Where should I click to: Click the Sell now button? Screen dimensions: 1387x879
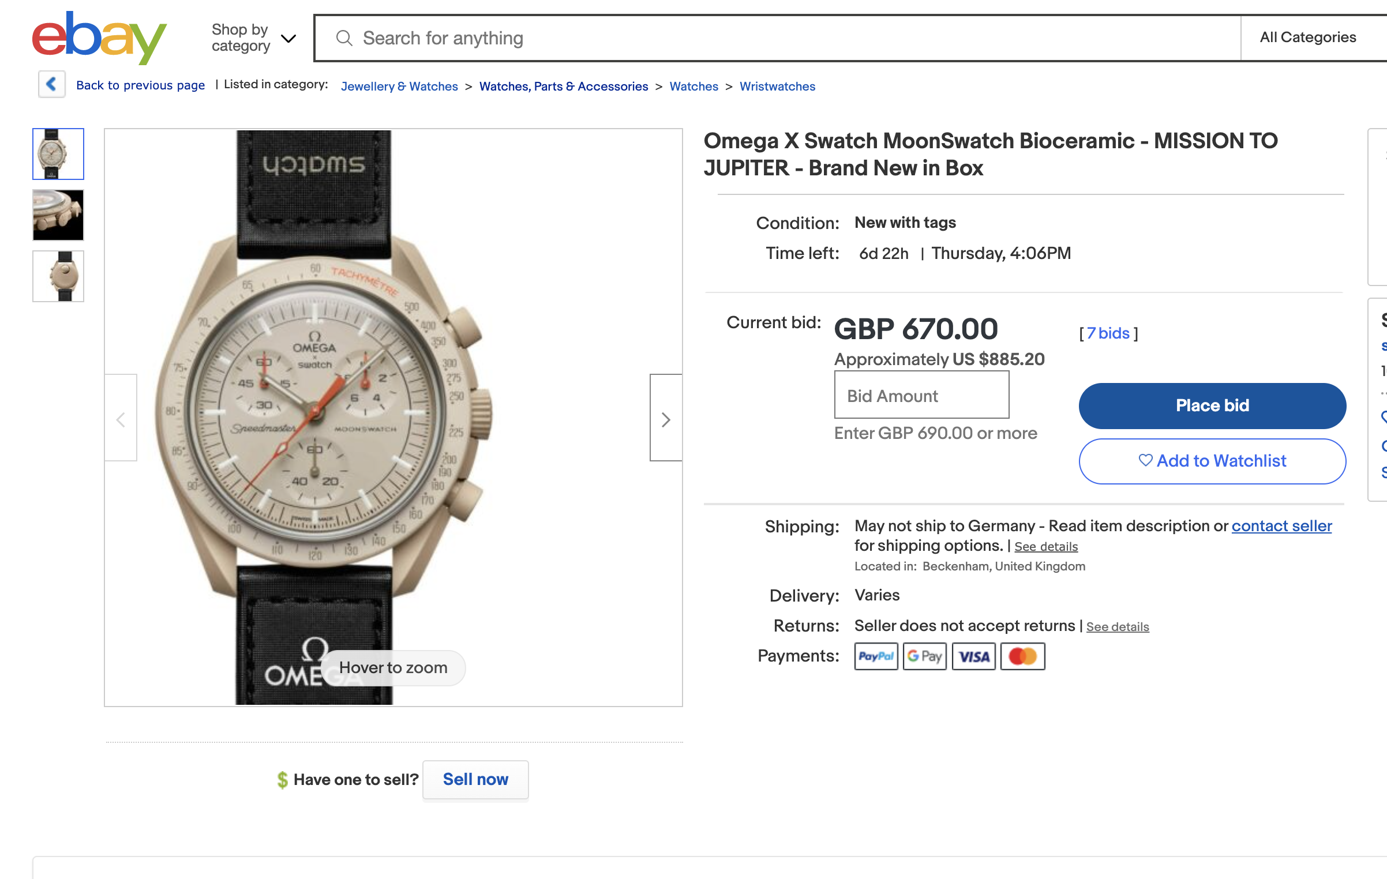(475, 779)
